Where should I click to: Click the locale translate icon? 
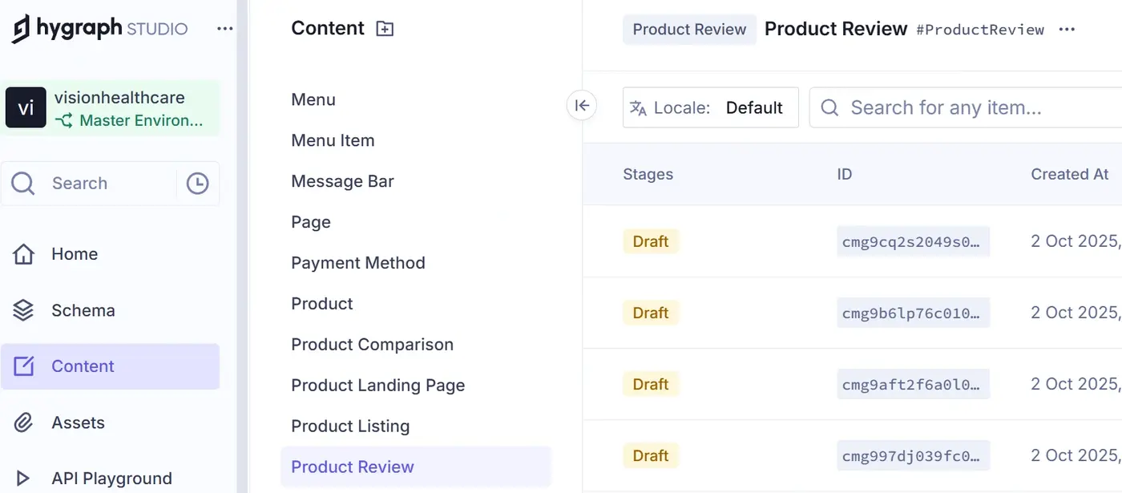click(639, 108)
